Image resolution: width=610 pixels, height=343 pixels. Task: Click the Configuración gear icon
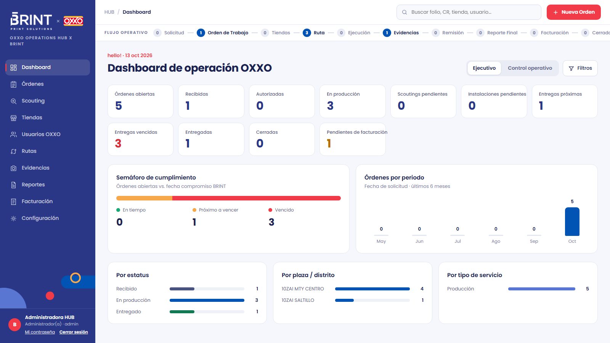click(x=13, y=218)
